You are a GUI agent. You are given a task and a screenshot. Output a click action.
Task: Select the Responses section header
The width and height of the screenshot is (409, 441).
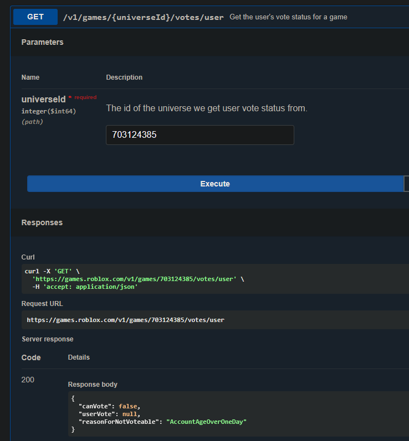coord(42,222)
